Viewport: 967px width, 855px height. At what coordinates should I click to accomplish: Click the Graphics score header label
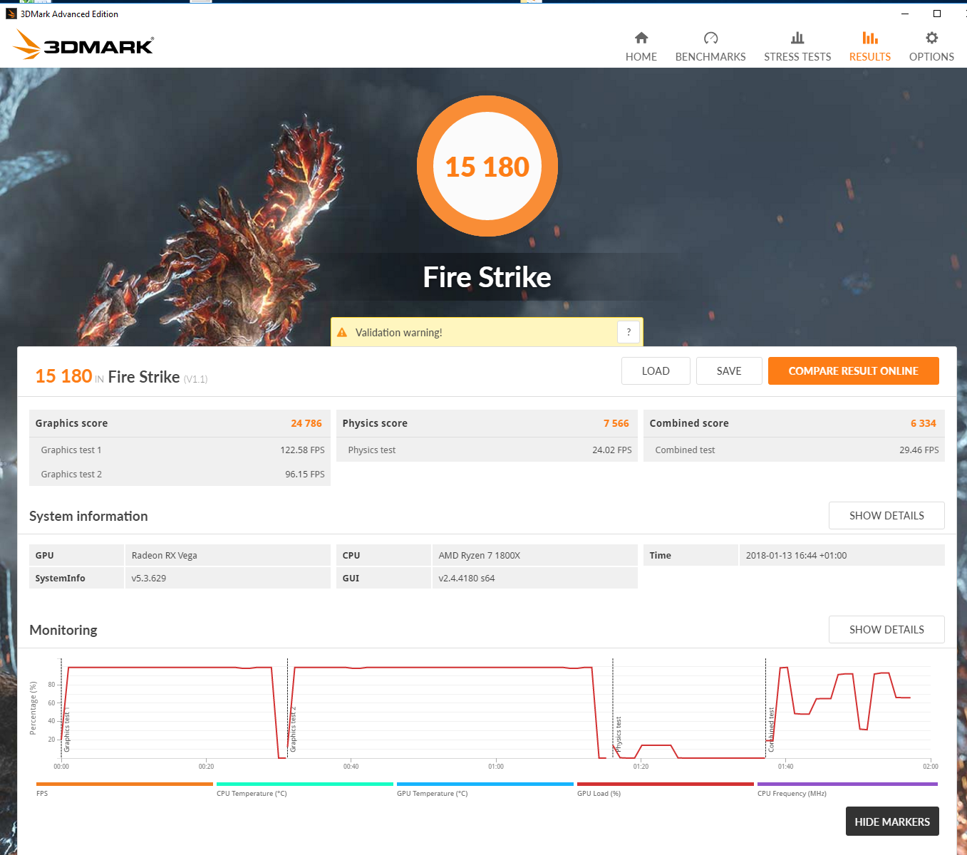pos(71,423)
